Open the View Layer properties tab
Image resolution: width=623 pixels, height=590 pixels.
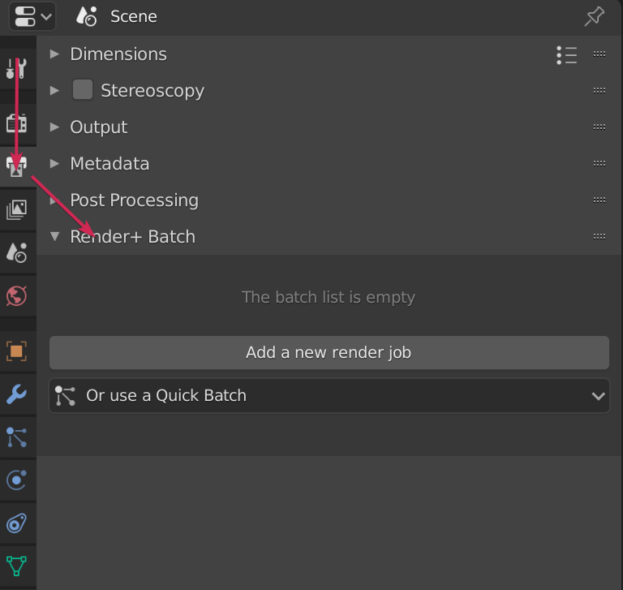(x=17, y=209)
